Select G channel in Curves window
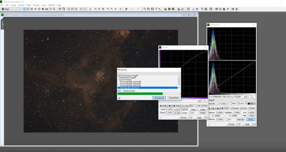This screenshot has width=286, height=152. [x=166, y=106]
